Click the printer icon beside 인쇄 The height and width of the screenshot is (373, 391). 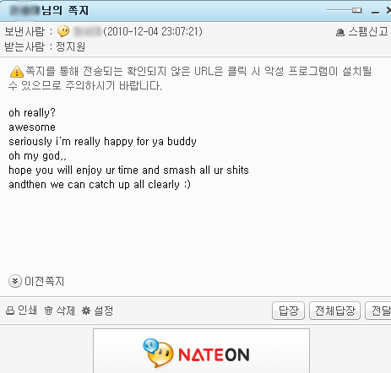(x=10, y=311)
